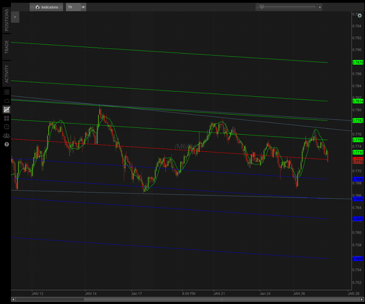365x304 pixels.
Task: Open chart settings gear icon
Action: coord(360,15)
